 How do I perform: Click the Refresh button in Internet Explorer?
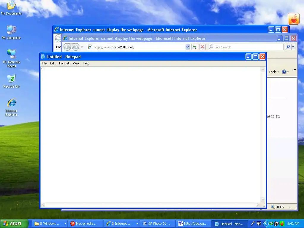coord(195,47)
